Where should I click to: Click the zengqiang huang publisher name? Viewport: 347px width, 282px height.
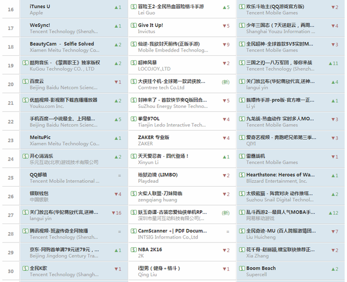(x=157, y=200)
